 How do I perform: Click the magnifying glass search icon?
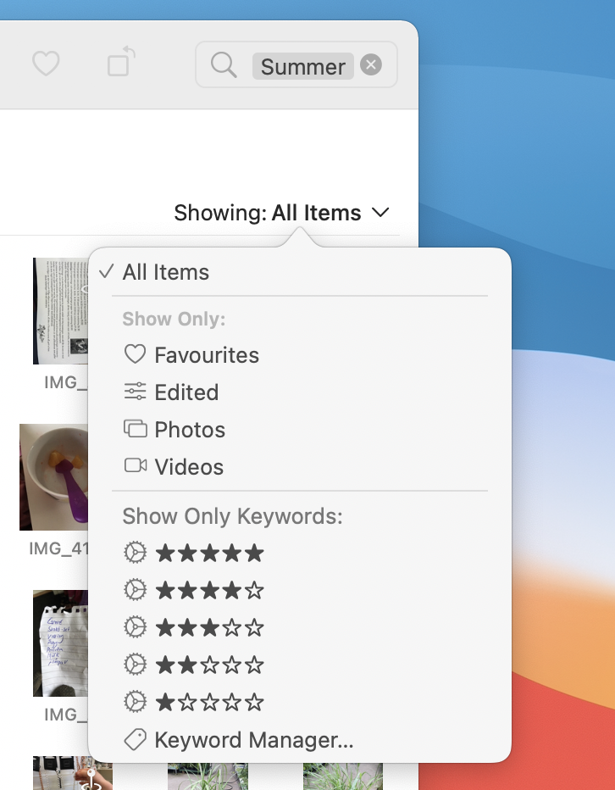point(224,65)
